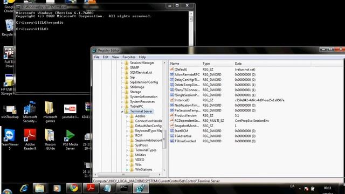Open the Edit menu in Registry Editor
The image size is (345, 194).
click(106, 57)
